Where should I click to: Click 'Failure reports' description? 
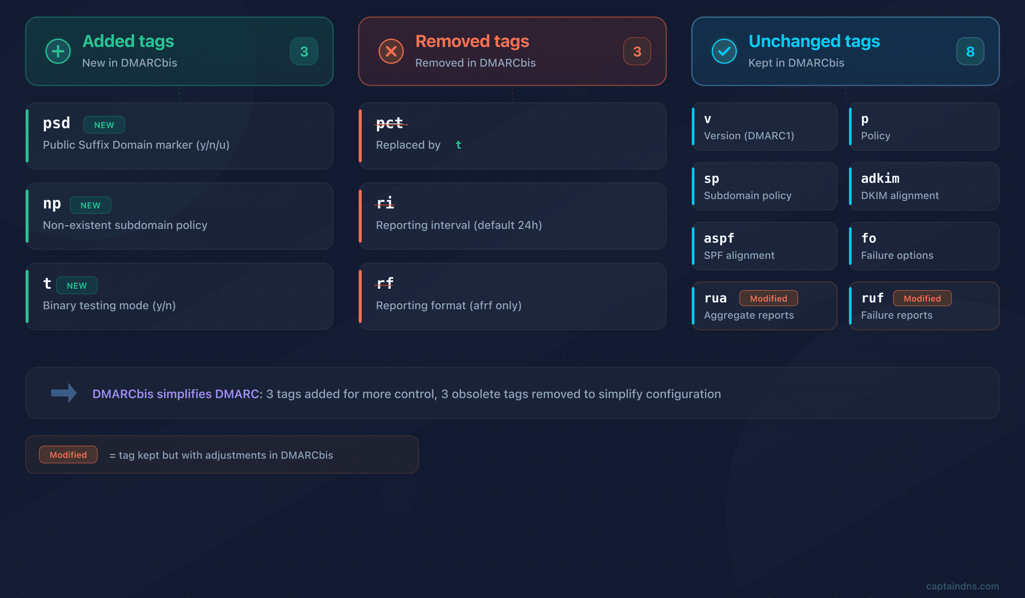coord(897,315)
